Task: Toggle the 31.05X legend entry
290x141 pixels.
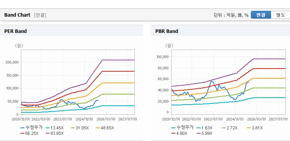Action: pyautogui.click(x=80, y=128)
